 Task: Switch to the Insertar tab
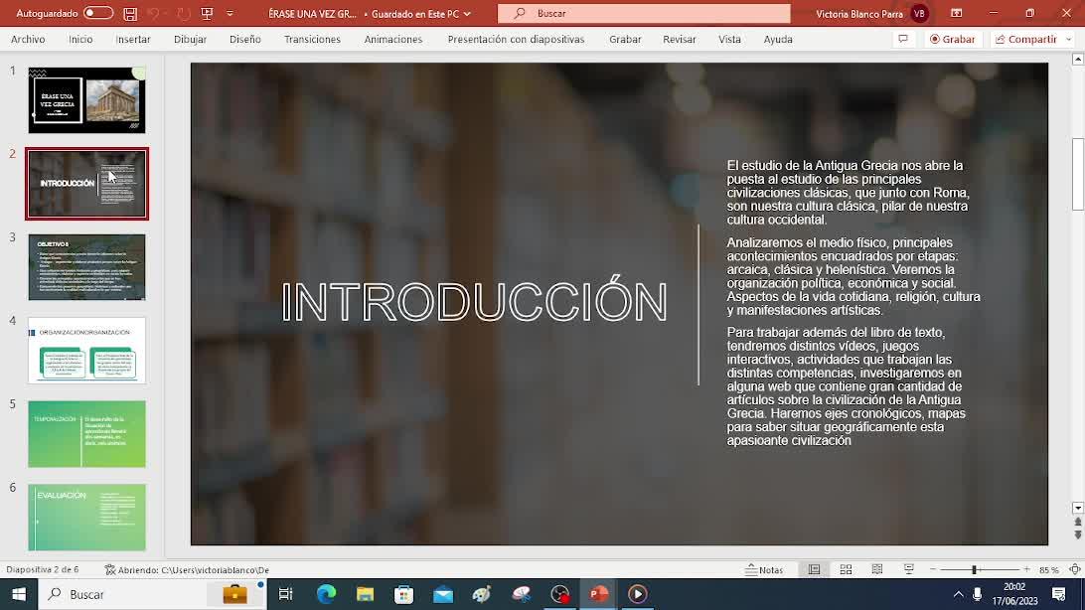(133, 40)
